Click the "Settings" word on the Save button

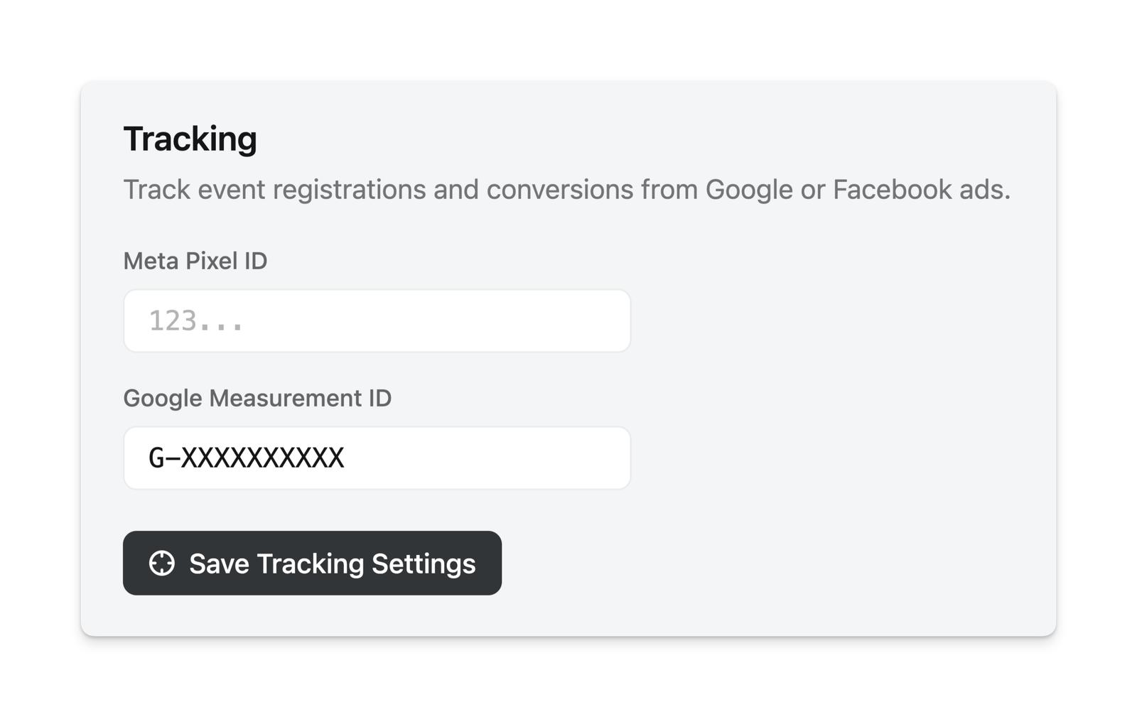(x=424, y=564)
